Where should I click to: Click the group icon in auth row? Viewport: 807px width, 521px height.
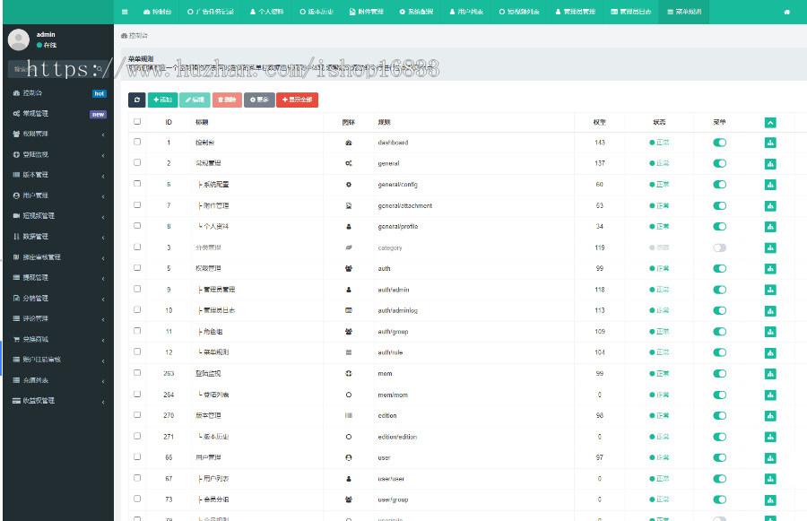[349, 268]
